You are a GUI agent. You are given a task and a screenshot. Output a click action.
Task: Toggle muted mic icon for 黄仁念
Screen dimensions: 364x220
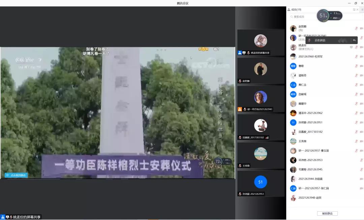[x=356, y=85]
